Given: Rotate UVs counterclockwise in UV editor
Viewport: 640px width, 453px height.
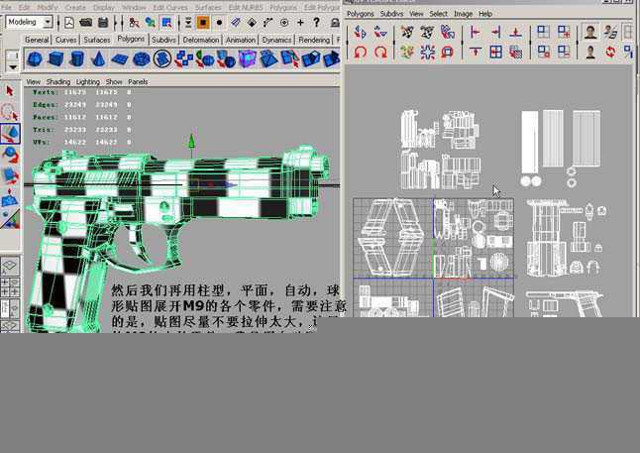Looking at the screenshot, I should (x=360, y=53).
